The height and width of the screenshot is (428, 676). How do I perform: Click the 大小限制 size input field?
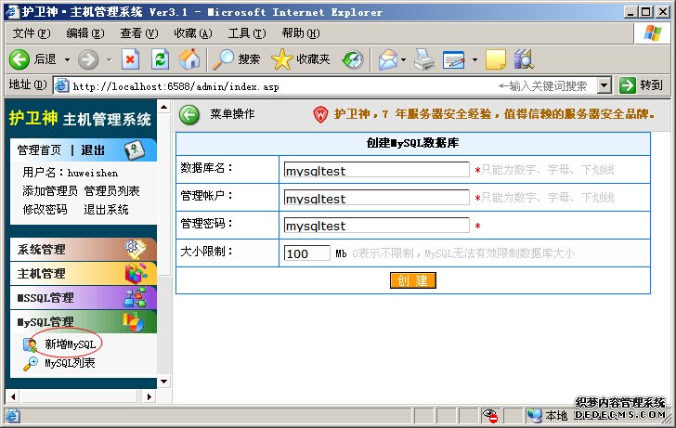(307, 253)
